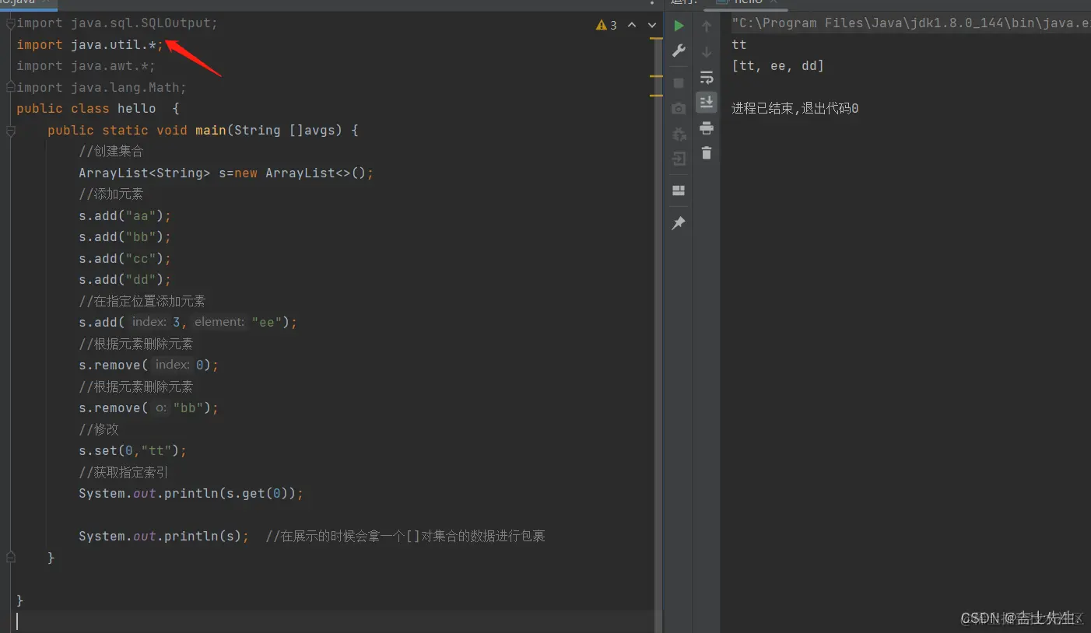
Task: Click the "index:" hint in s.add call
Action: point(149,322)
